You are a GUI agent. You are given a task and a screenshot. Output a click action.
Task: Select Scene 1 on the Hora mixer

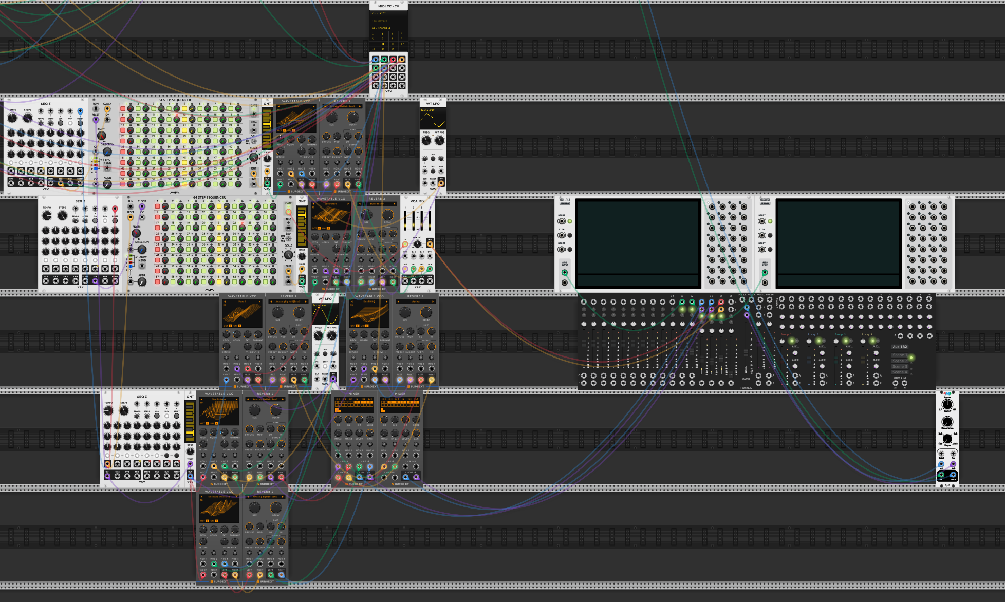point(900,355)
